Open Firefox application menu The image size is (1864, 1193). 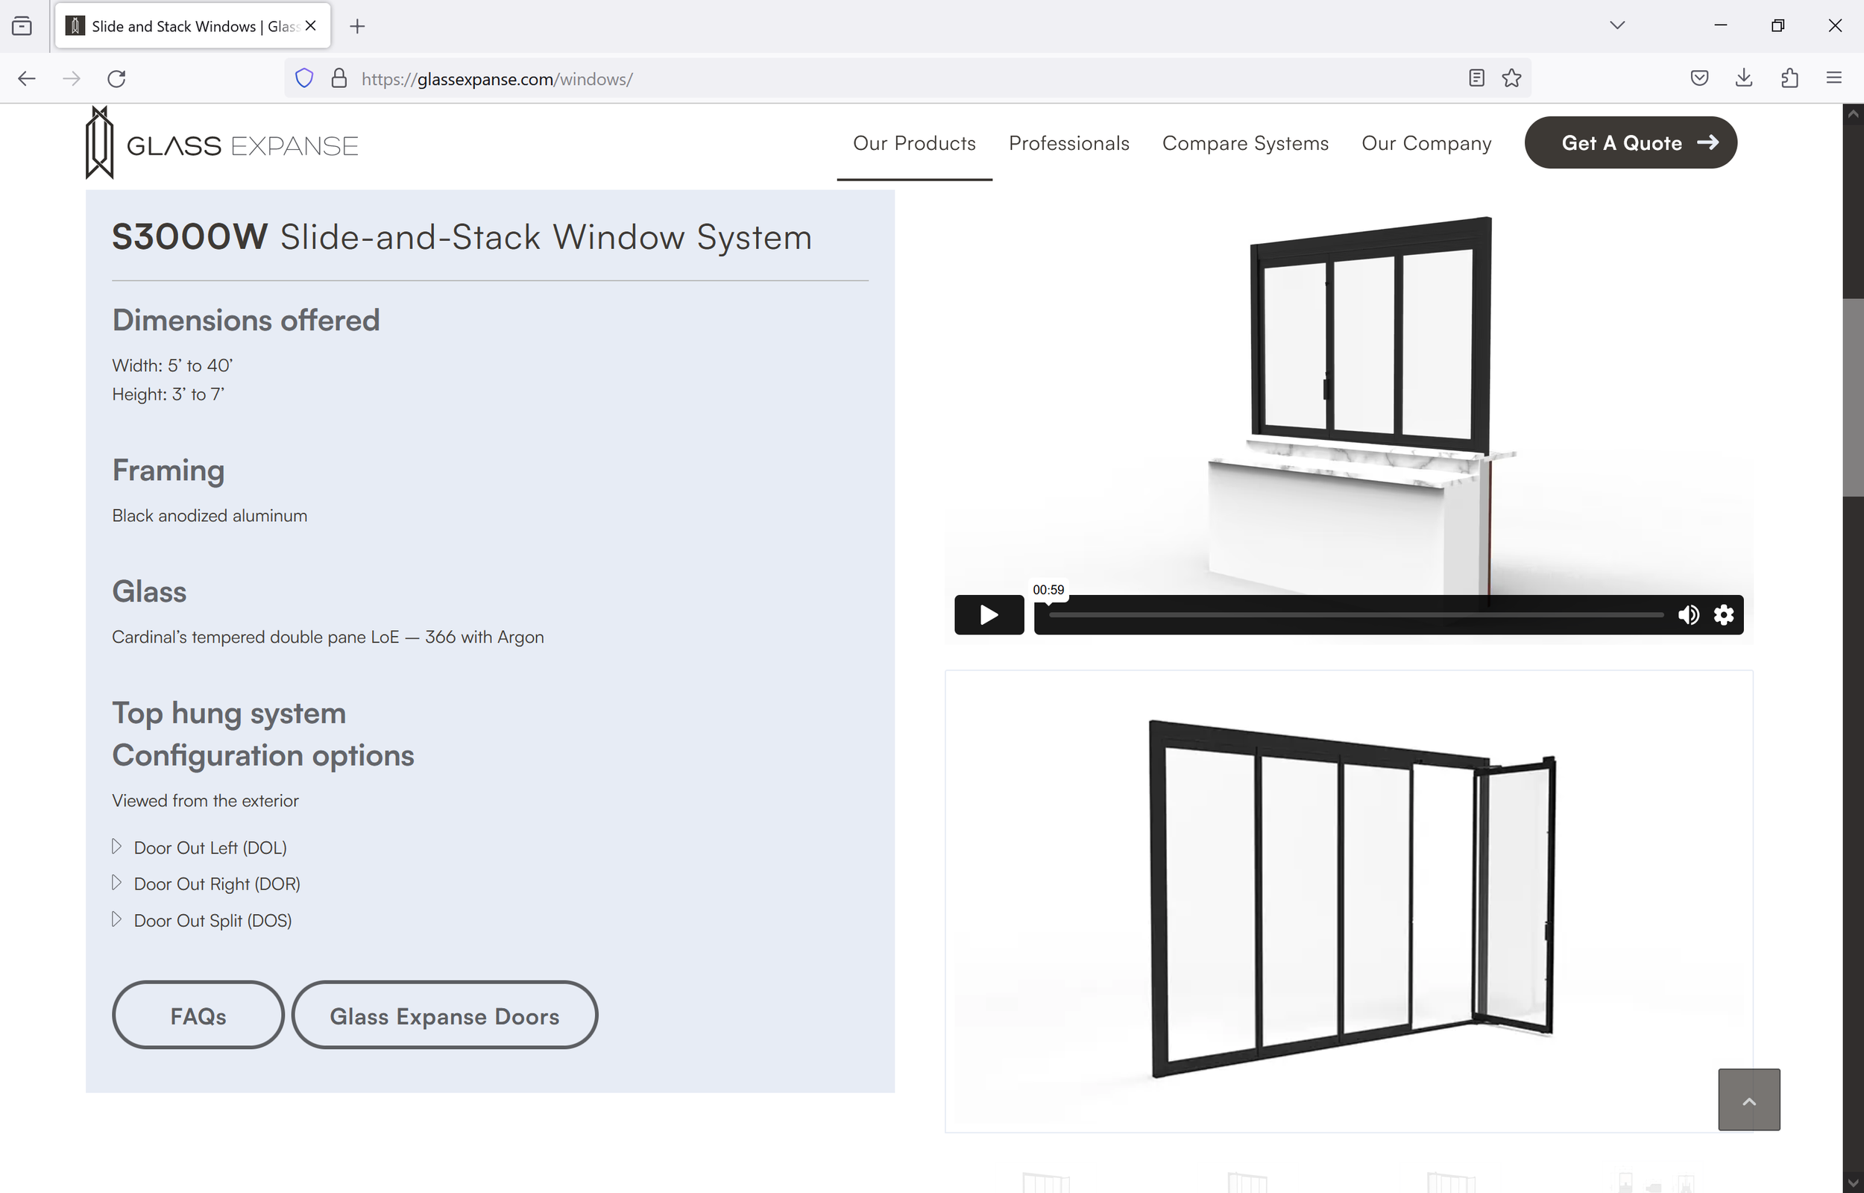1833,78
